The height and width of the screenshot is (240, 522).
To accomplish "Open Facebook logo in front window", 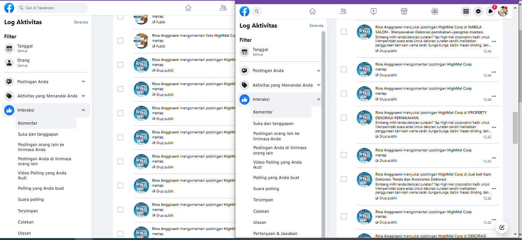I will (x=245, y=12).
